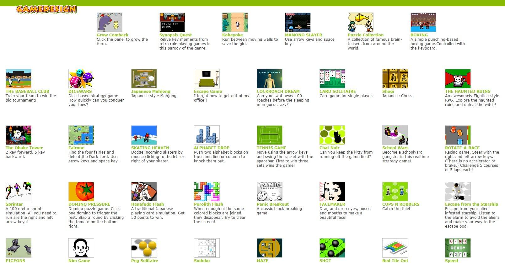Open the Grow Comback game thumbnail
This screenshot has width=505, height=263.
109,22
